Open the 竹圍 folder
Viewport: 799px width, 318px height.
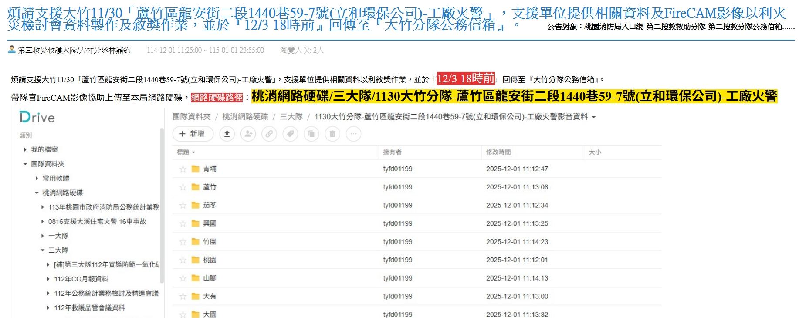tap(210, 242)
